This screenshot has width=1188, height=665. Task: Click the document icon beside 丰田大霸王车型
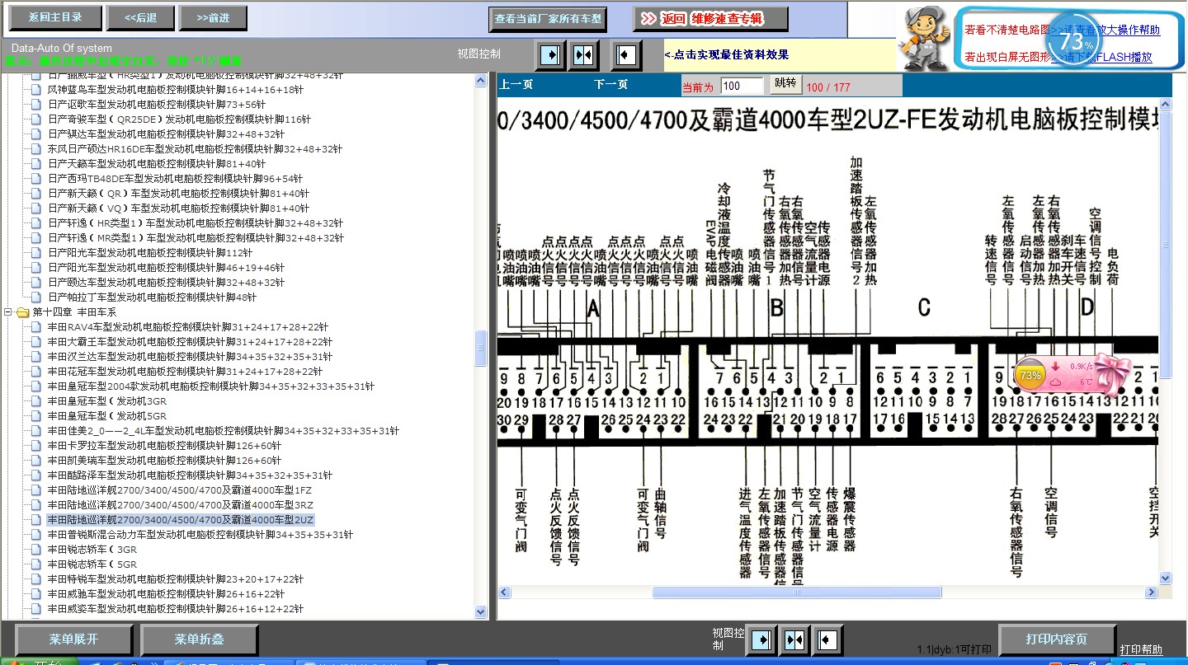click(36, 342)
